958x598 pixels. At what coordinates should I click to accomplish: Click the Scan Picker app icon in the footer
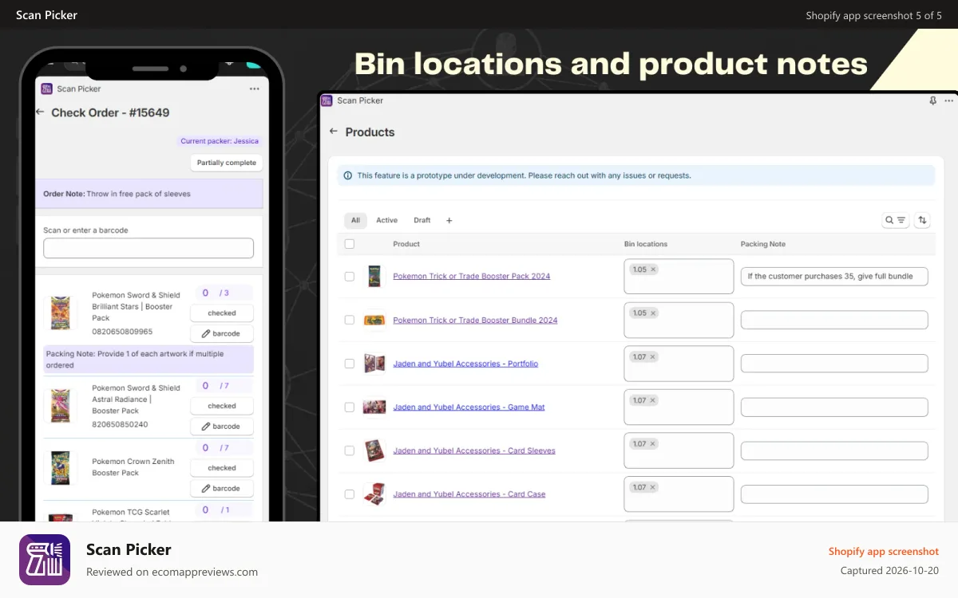[45, 560]
